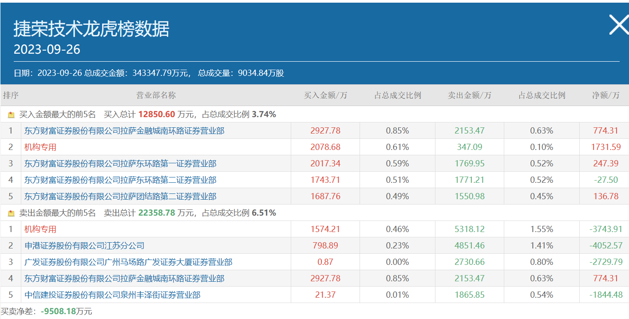Click the 0.80% sell ratio cell

(542, 262)
